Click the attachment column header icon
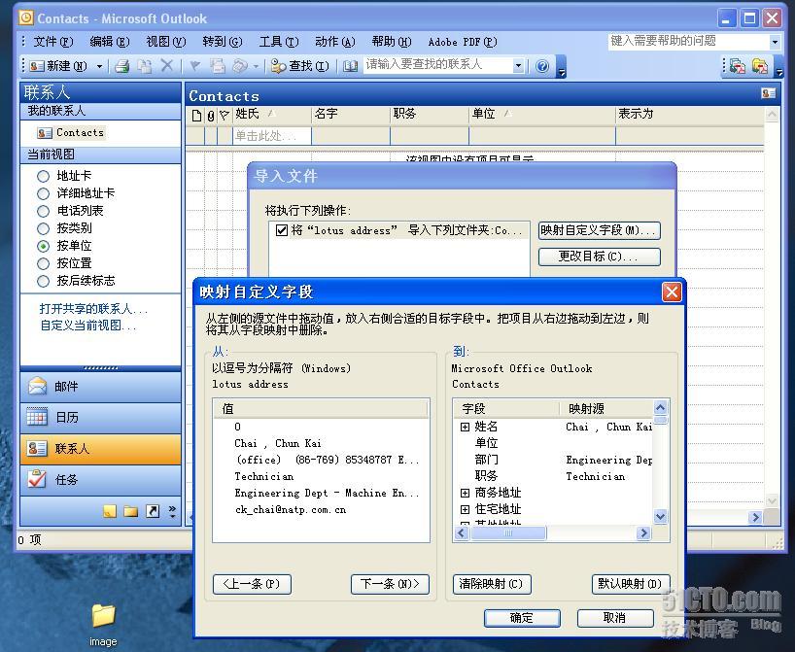Screen dimensions: 795x652 pyautogui.click(x=211, y=116)
